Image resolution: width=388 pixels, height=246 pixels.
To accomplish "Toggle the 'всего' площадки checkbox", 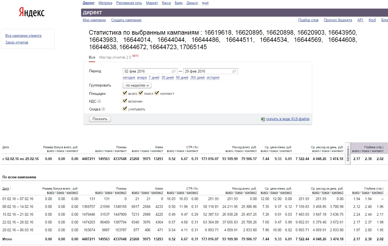I will 125,93.
